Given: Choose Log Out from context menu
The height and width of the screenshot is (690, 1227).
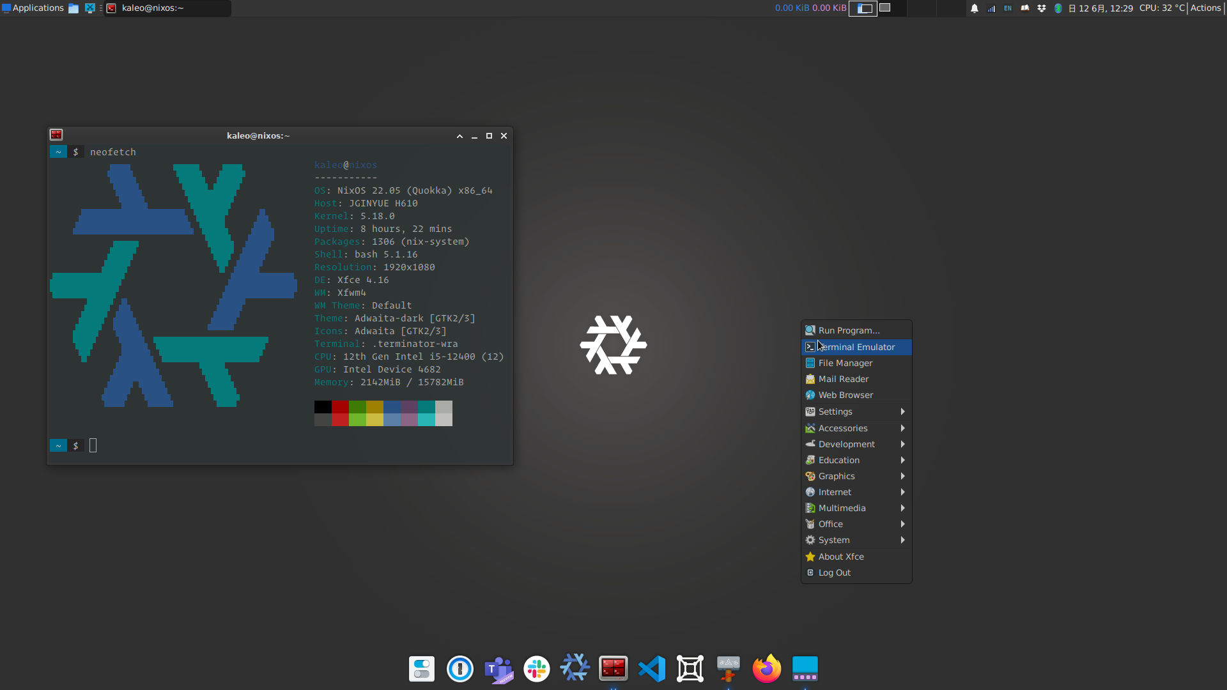Looking at the screenshot, I should (x=834, y=572).
